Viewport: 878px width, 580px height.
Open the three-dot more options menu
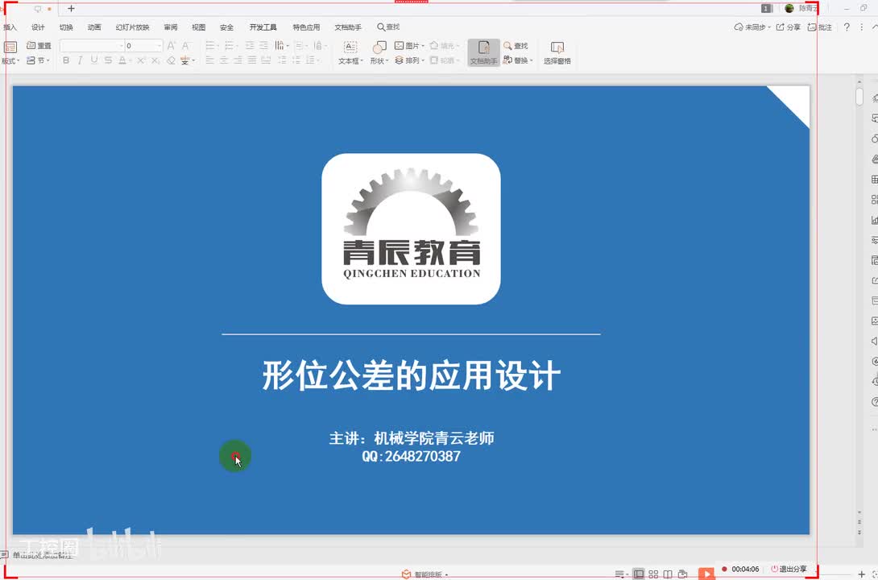[862, 27]
